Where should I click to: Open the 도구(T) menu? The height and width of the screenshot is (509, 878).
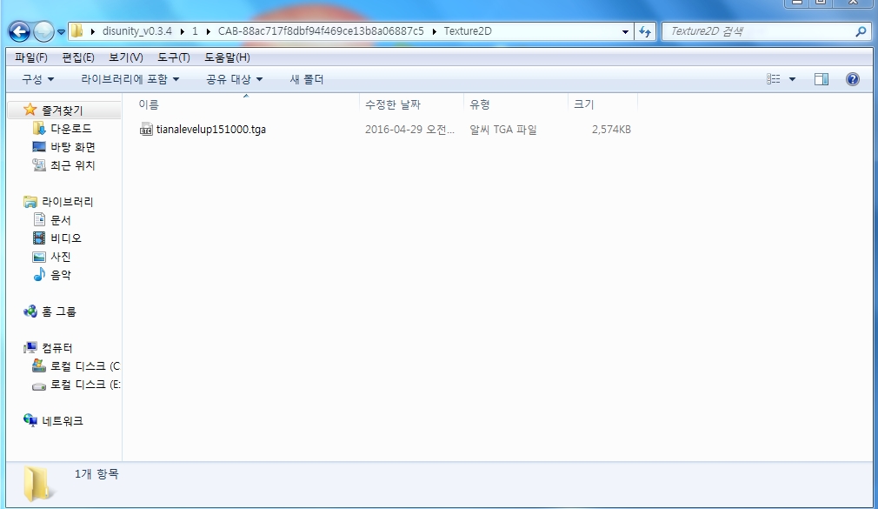pos(174,57)
